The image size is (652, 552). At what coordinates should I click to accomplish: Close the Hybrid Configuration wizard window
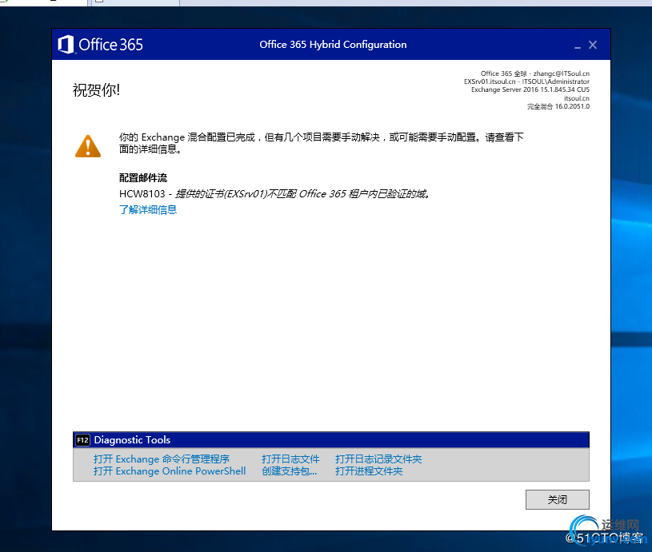593,45
